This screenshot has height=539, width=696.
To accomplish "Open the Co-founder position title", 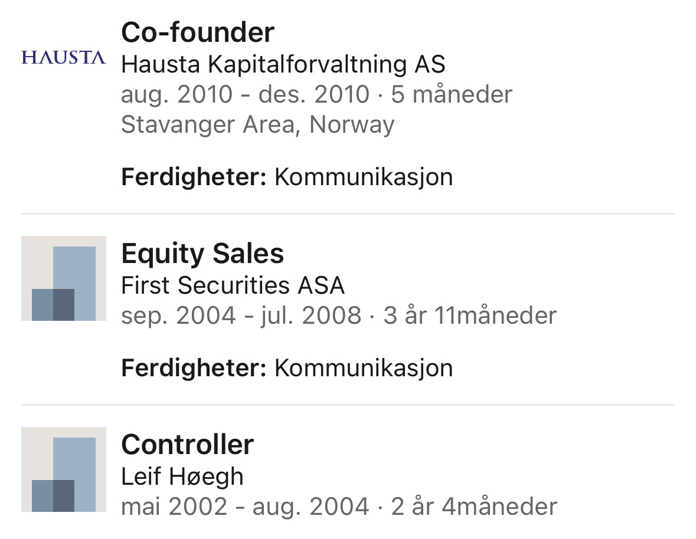I will pos(198,33).
